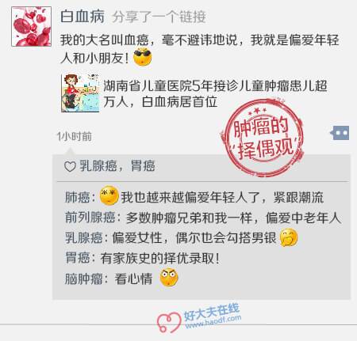Reply to 胃癌 comment 有家族史的择优录取
The height and width of the screenshot is (341, 357).
click(x=159, y=258)
